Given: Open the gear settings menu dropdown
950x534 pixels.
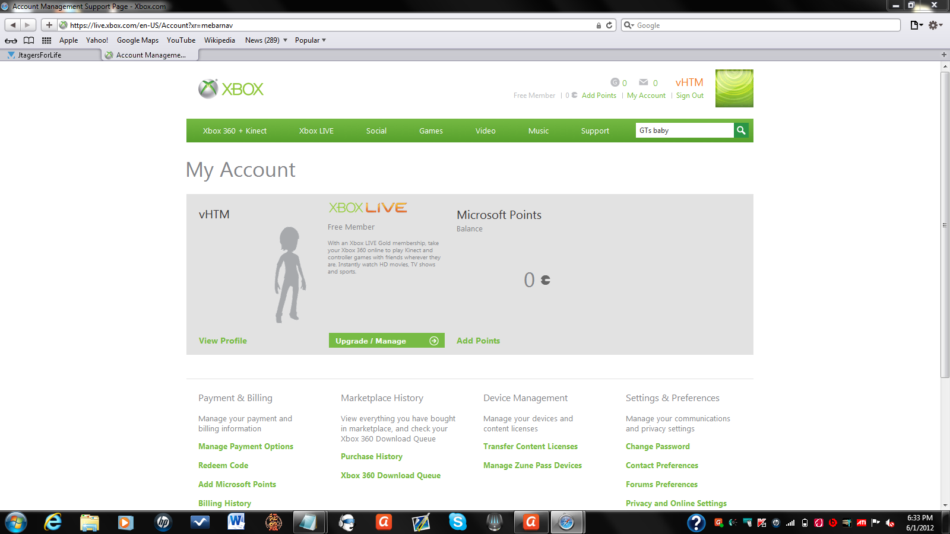Looking at the screenshot, I should (x=936, y=25).
